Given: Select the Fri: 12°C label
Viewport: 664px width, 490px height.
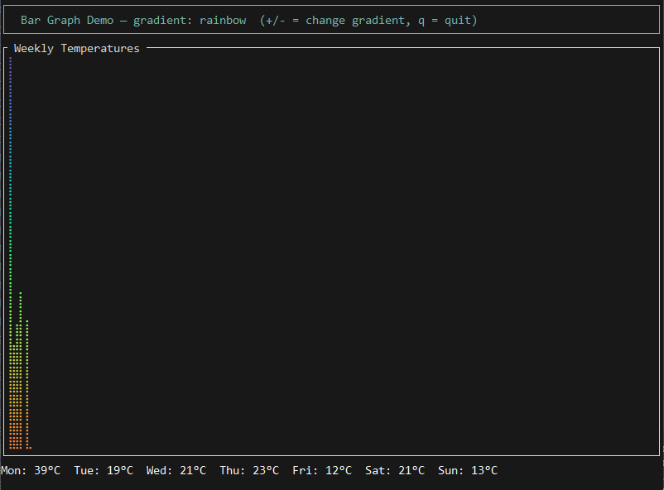Looking at the screenshot, I should (x=322, y=470).
